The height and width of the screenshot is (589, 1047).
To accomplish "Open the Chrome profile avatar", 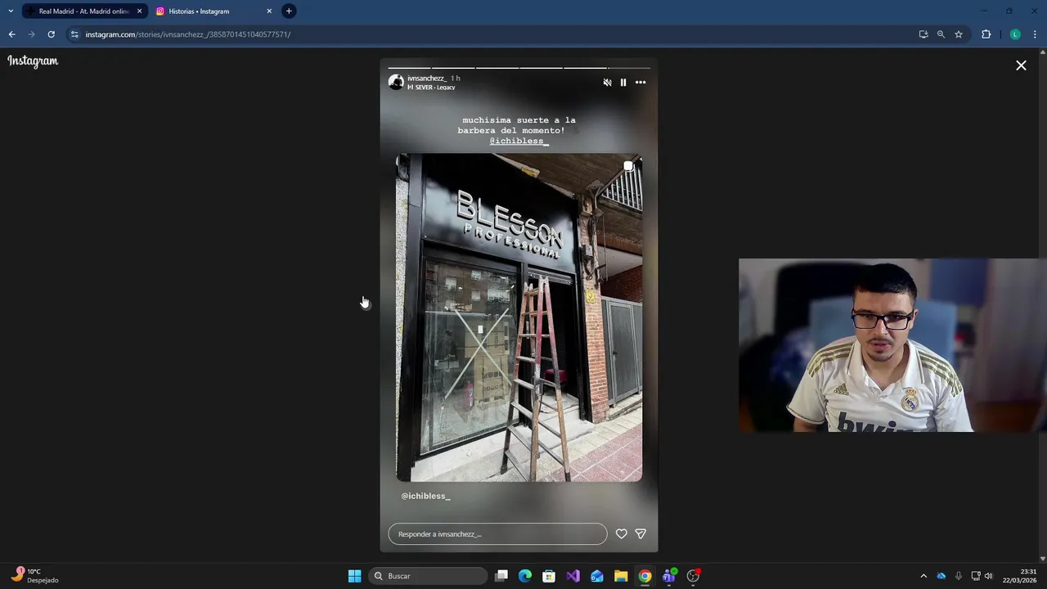I will coord(1015,34).
